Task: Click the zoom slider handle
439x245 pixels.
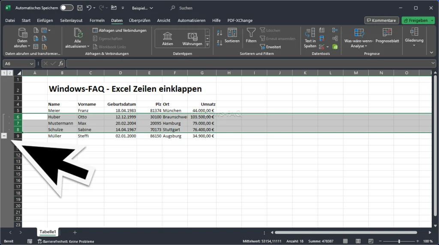Action: tap(399, 241)
